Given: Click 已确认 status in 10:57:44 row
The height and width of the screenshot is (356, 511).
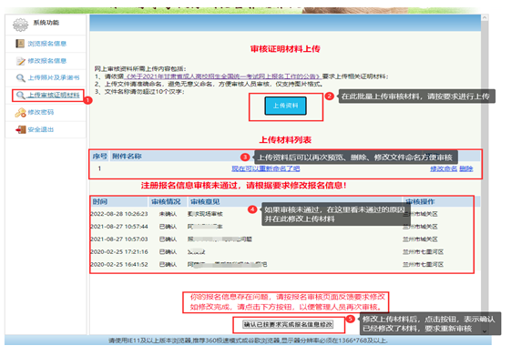Looking at the screenshot, I should [168, 227].
